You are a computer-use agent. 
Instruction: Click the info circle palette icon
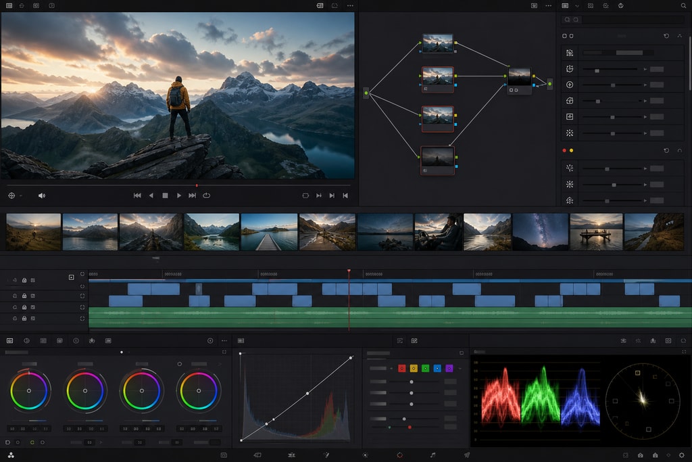pos(76,340)
